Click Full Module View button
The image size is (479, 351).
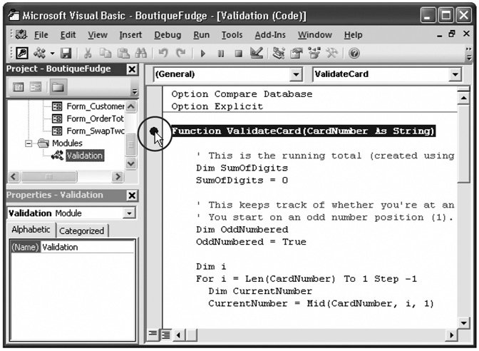pyautogui.click(x=166, y=335)
